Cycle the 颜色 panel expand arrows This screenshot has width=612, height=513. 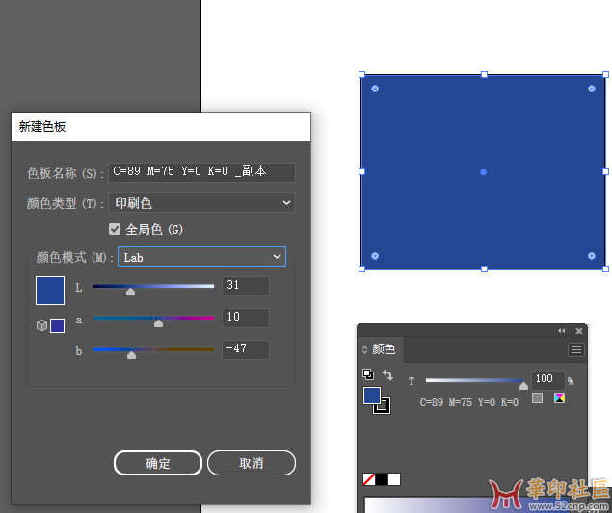click(364, 349)
